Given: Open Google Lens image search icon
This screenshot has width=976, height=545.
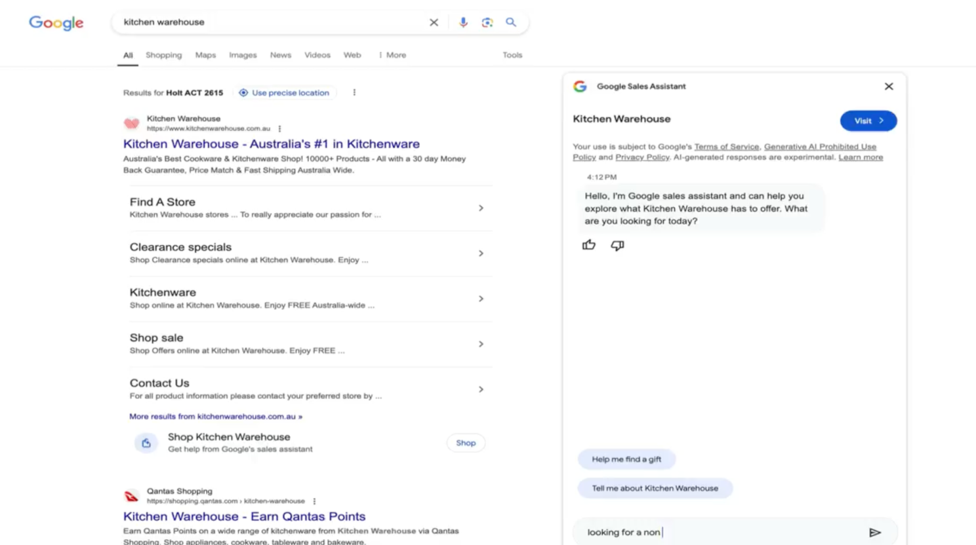Looking at the screenshot, I should [x=487, y=22].
